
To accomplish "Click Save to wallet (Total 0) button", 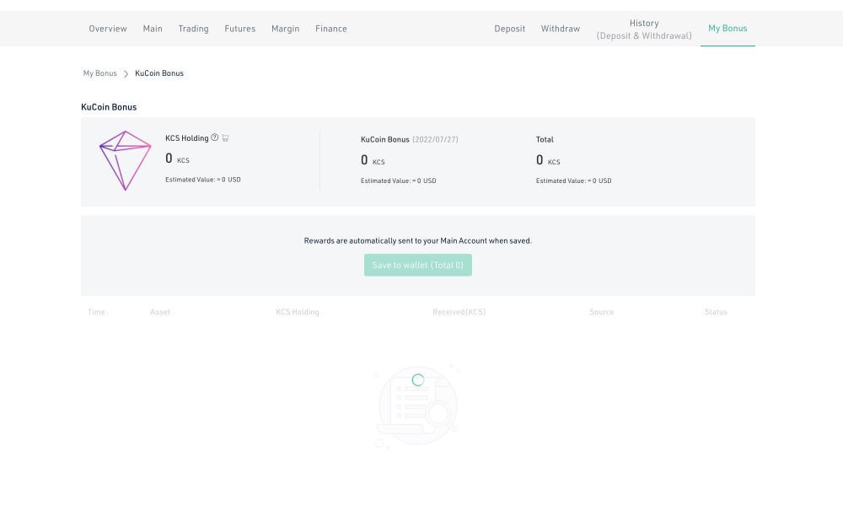I will point(418,265).
